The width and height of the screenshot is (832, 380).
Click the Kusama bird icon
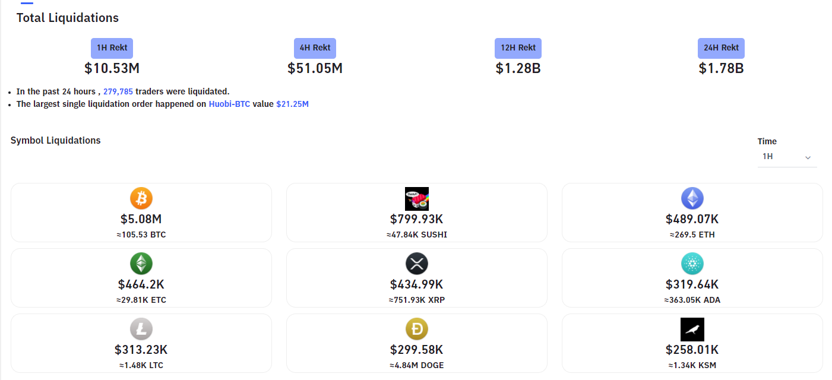click(692, 329)
